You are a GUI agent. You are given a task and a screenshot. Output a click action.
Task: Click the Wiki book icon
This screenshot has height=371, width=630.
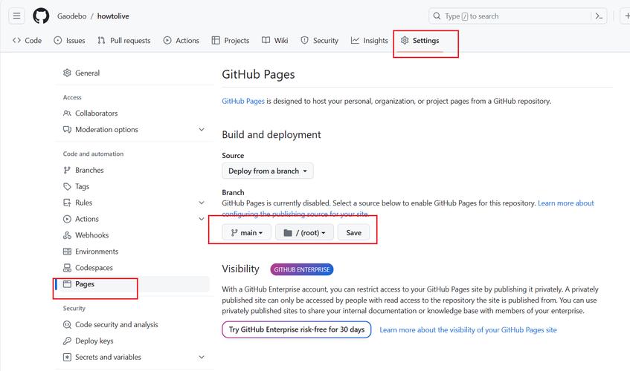tap(266, 41)
